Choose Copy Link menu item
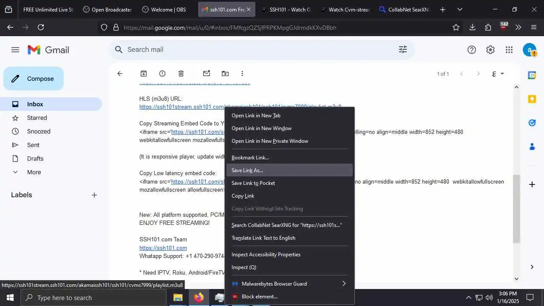The height and width of the screenshot is (306, 544). tap(290, 196)
